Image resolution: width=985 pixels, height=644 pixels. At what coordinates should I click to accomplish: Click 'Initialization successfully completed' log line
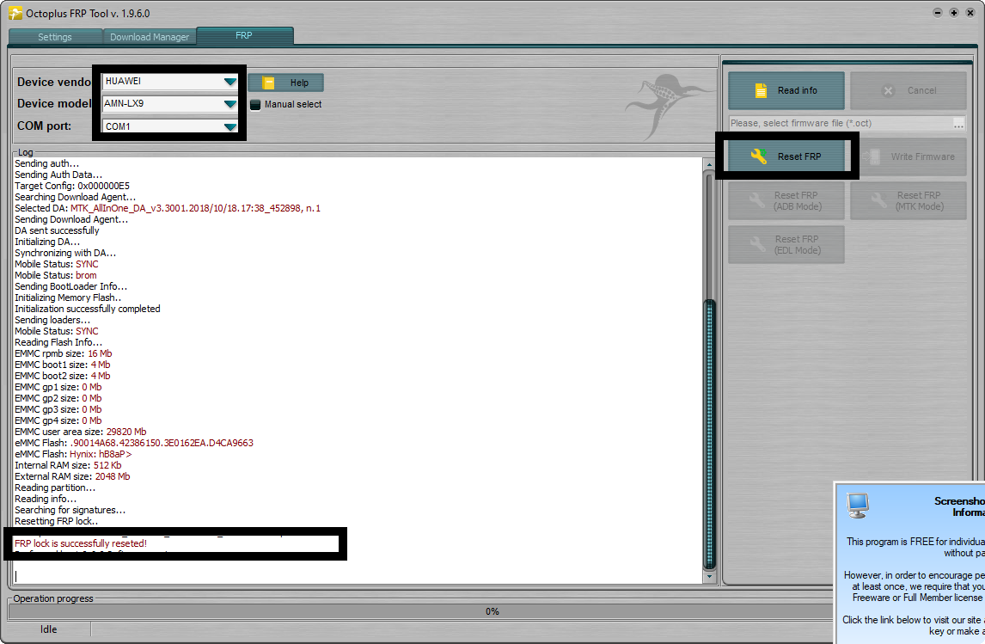pyautogui.click(x=88, y=309)
